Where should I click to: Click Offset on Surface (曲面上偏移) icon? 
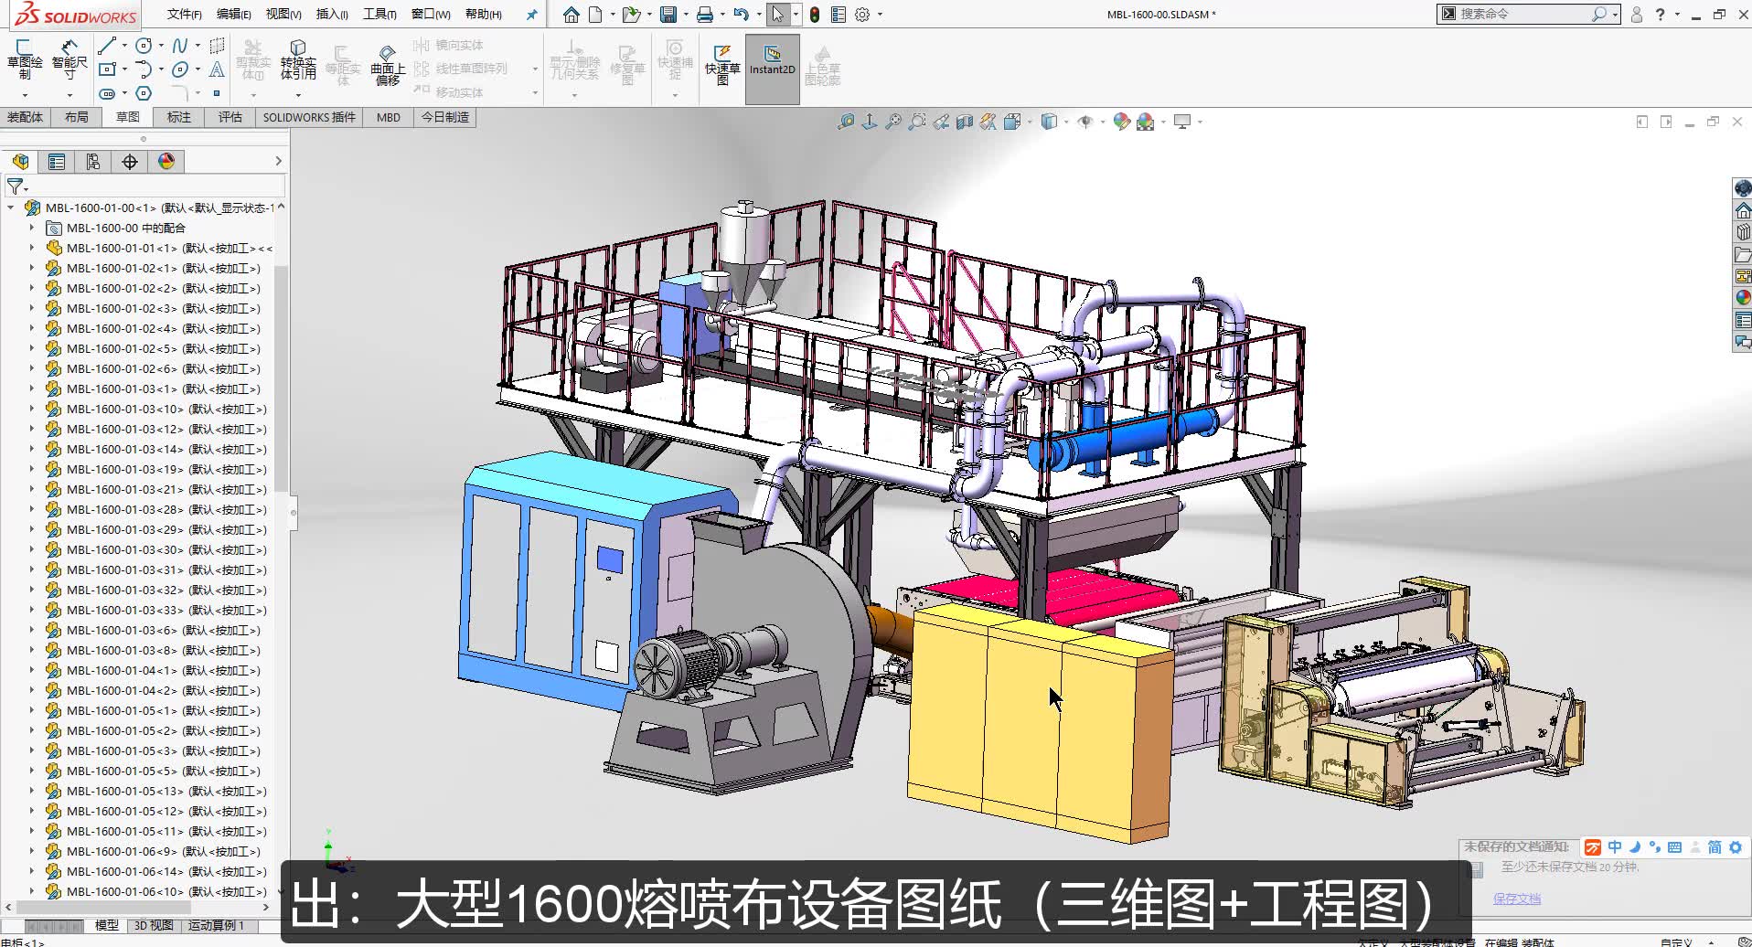point(388,64)
